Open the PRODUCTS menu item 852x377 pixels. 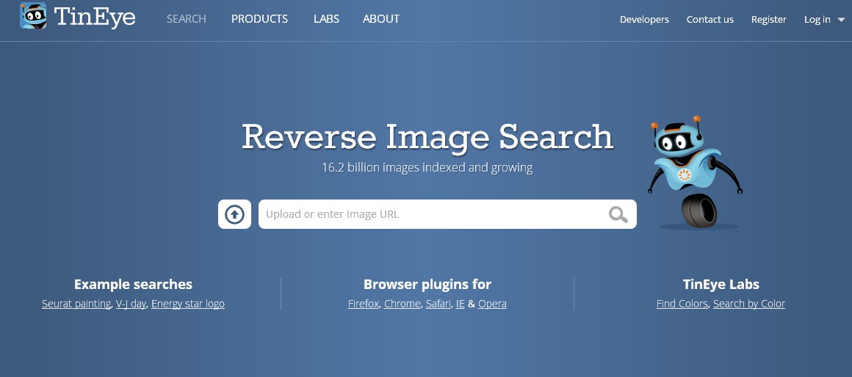coord(260,19)
